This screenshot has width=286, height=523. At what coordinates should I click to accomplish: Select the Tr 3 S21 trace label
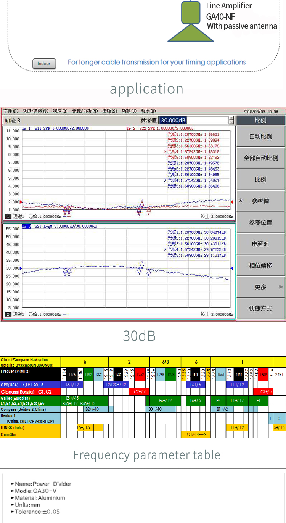(x=26, y=226)
